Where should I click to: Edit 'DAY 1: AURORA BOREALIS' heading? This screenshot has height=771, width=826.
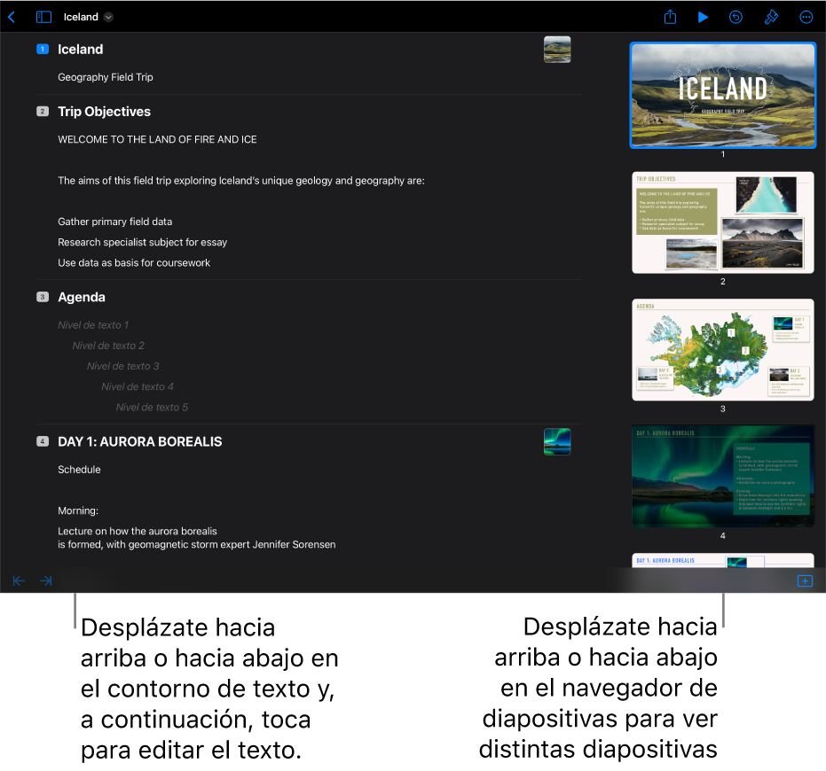[140, 441]
